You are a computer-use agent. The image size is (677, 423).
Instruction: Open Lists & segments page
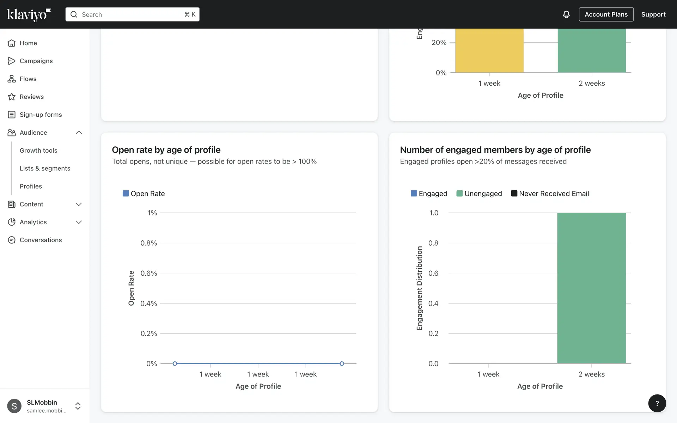point(45,168)
